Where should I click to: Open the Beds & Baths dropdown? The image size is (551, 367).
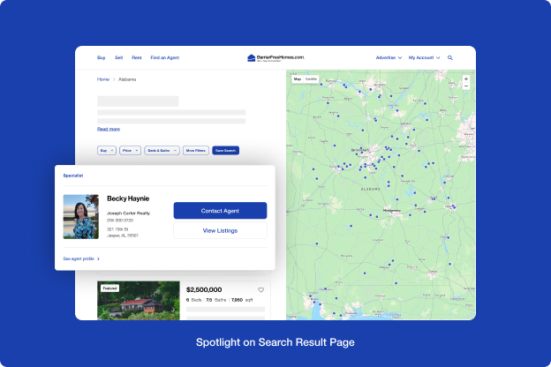tap(162, 151)
